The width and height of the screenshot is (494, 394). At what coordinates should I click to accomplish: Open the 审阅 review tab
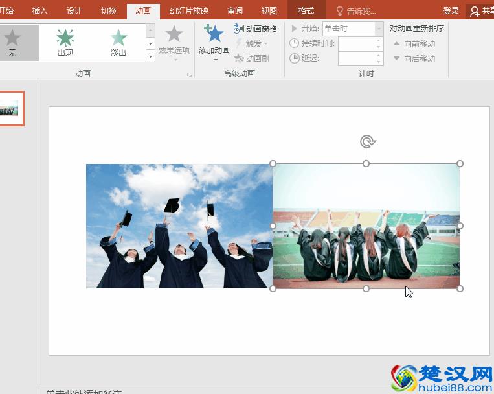point(235,11)
